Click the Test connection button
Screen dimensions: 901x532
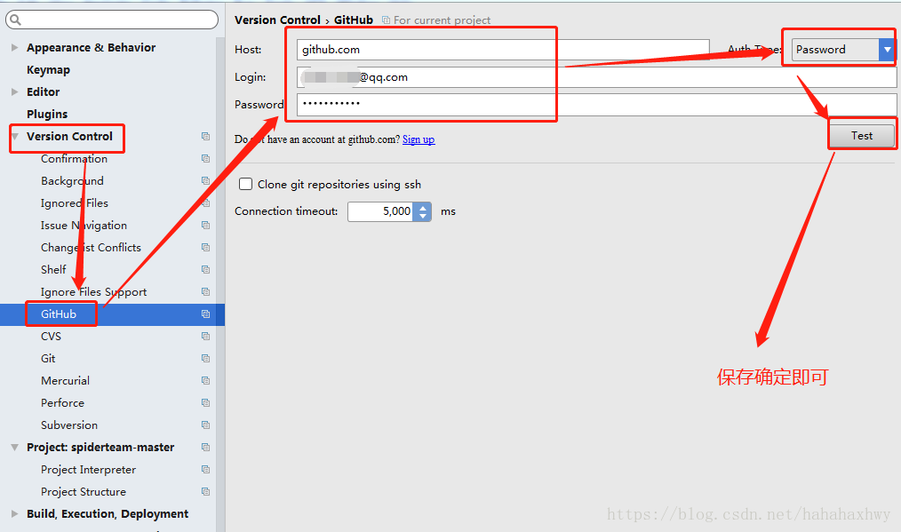[861, 136]
